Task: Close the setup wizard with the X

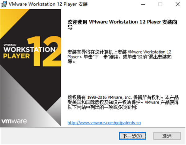Action: (177, 4)
